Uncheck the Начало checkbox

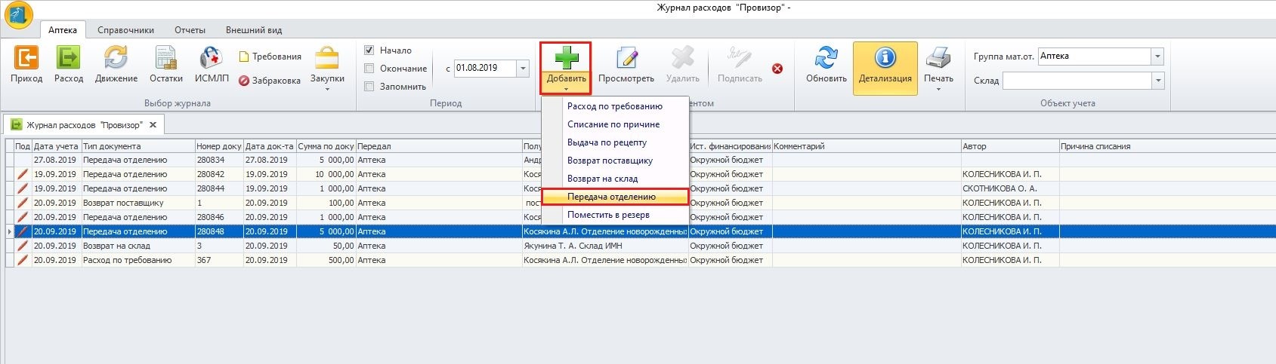(369, 50)
